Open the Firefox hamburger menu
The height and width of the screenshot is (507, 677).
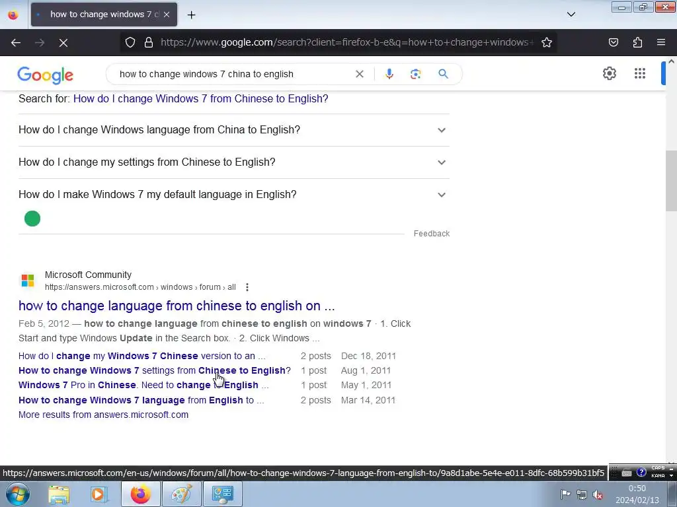pos(661,42)
